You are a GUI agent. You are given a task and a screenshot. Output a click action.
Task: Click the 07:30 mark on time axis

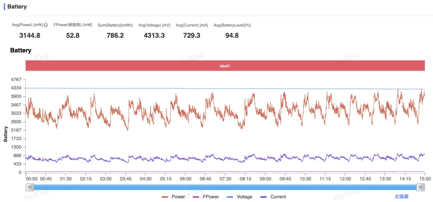(225, 179)
